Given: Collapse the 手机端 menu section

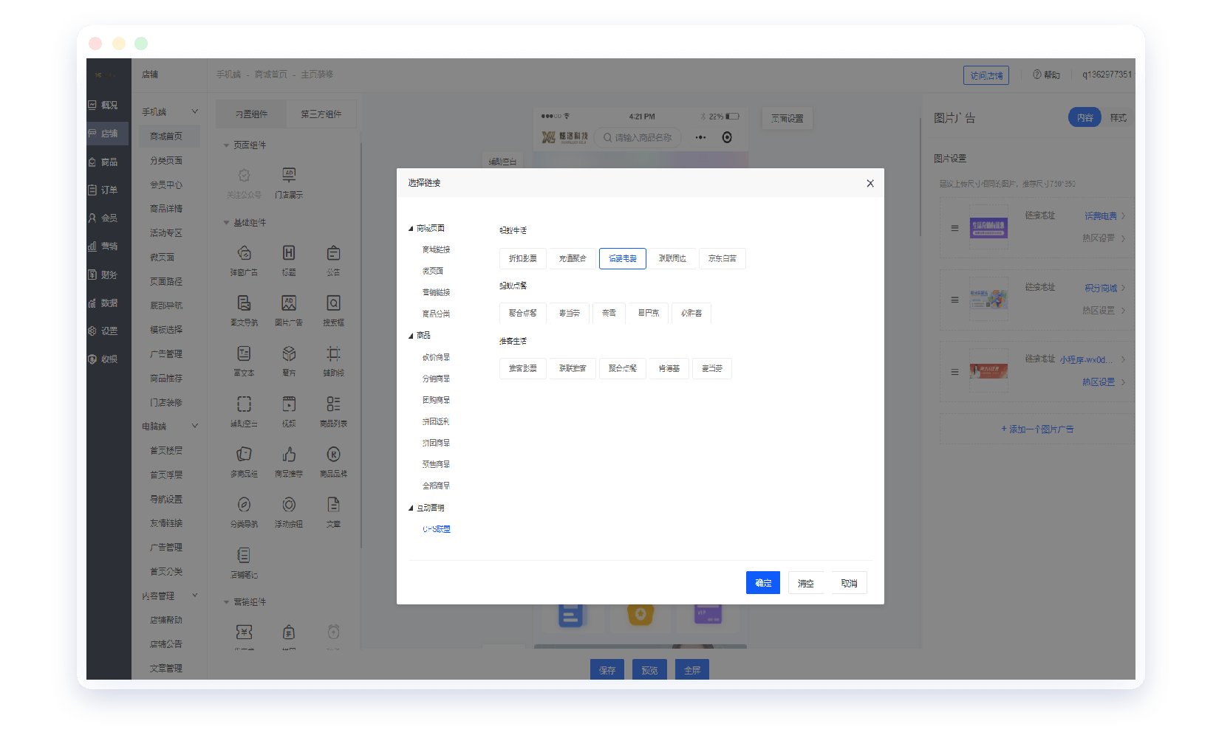Looking at the screenshot, I should pyautogui.click(x=195, y=112).
